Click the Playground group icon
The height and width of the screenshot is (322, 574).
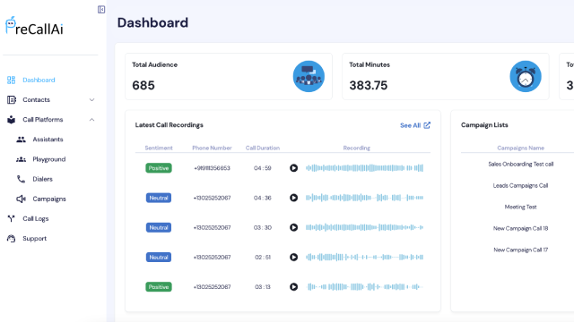click(x=21, y=159)
